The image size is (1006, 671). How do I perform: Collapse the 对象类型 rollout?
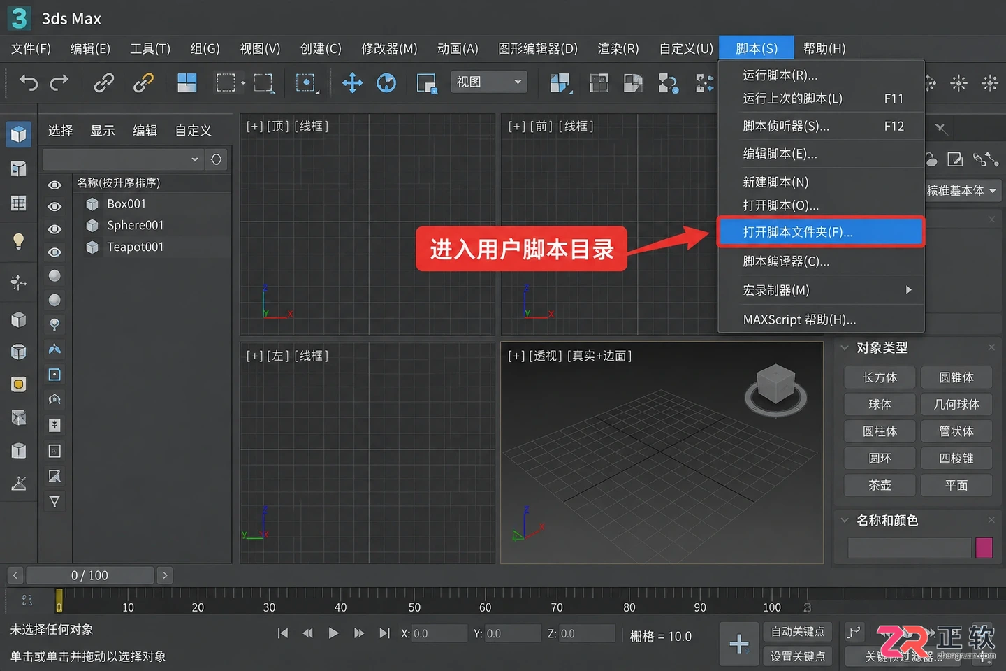coord(845,347)
